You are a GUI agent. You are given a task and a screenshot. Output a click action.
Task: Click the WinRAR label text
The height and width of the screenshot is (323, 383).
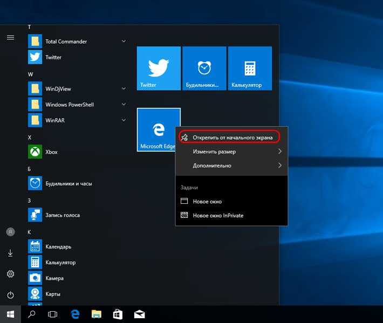55,120
